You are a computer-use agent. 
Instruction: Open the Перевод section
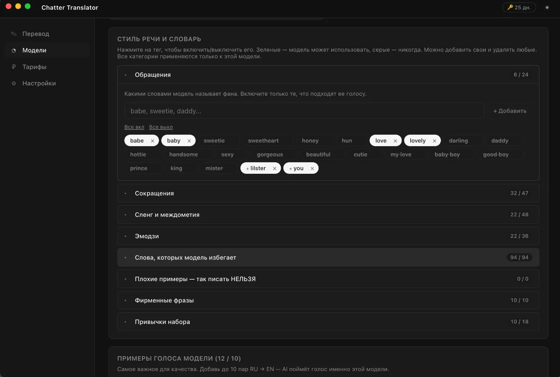click(x=47, y=34)
